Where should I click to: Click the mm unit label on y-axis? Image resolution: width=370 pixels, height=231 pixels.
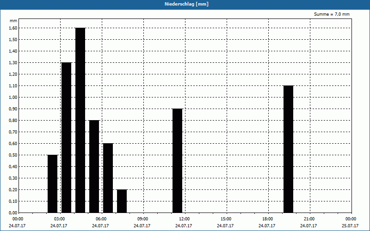(13, 21)
